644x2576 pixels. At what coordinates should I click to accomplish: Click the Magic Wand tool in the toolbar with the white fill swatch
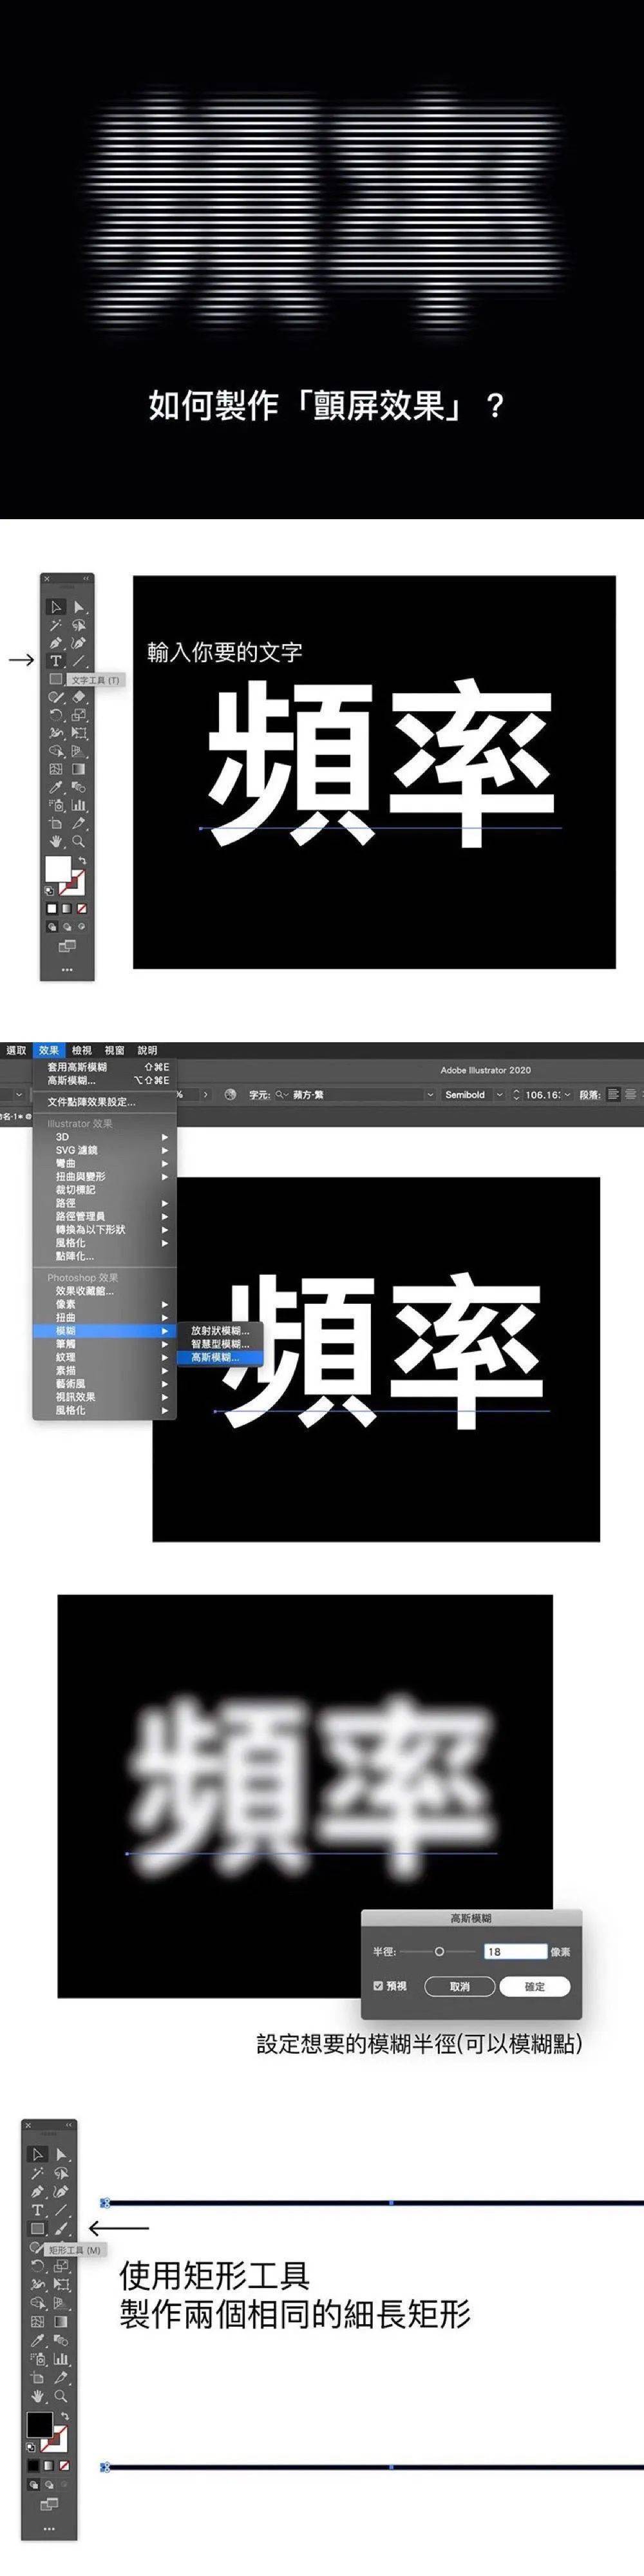tap(56, 625)
